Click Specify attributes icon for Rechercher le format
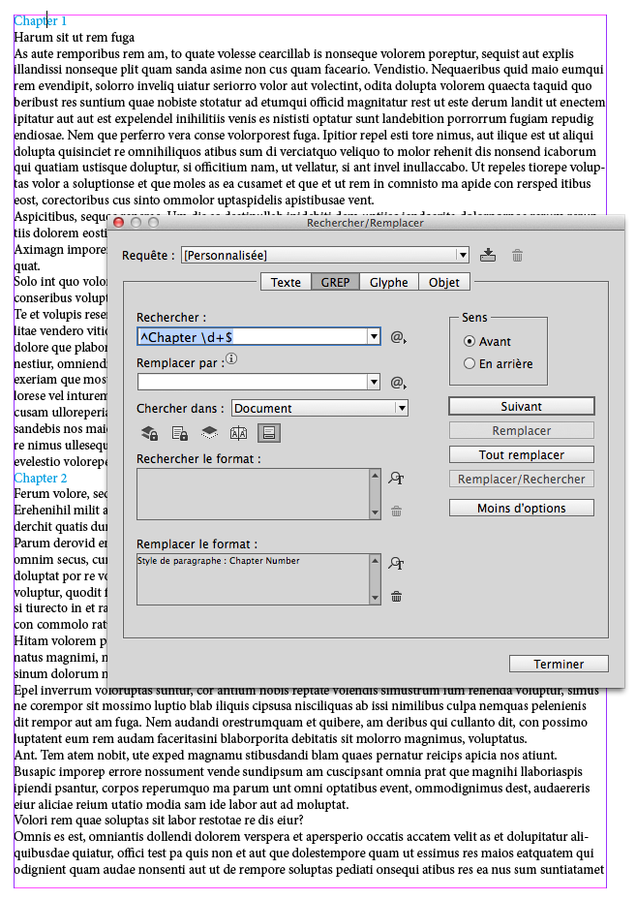 pyautogui.click(x=396, y=478)
